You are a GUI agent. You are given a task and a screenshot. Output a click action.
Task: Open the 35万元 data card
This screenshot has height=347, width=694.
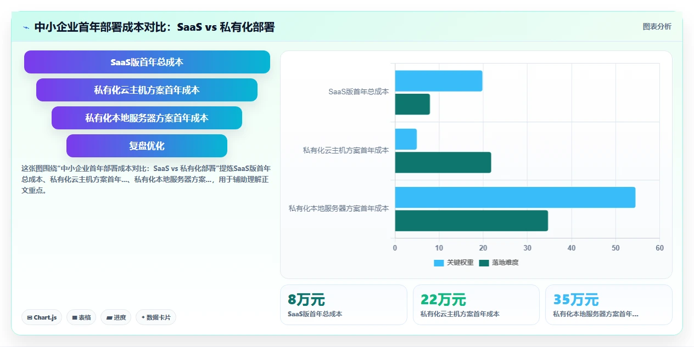click(x=609, y=305)
